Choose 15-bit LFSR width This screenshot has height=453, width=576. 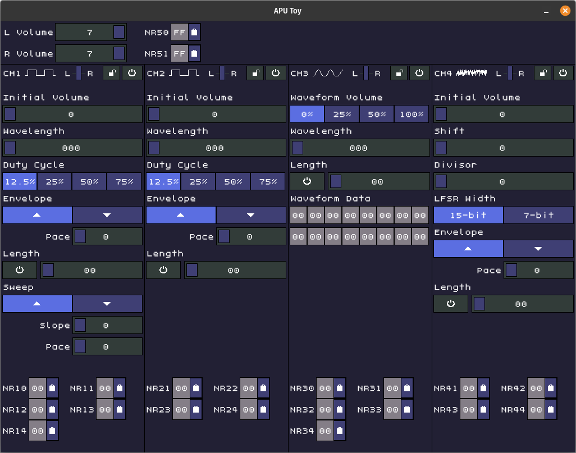(x=468, y=216)
